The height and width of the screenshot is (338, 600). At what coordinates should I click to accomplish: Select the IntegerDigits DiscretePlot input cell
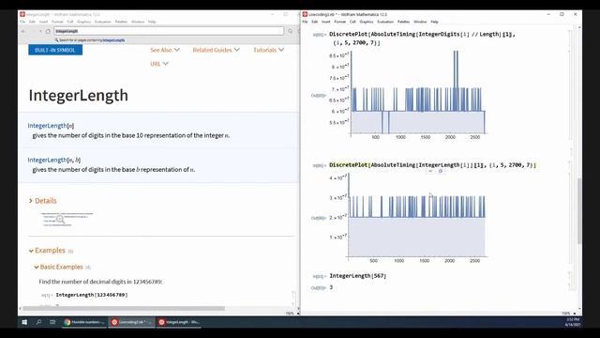tap(422, 38)
